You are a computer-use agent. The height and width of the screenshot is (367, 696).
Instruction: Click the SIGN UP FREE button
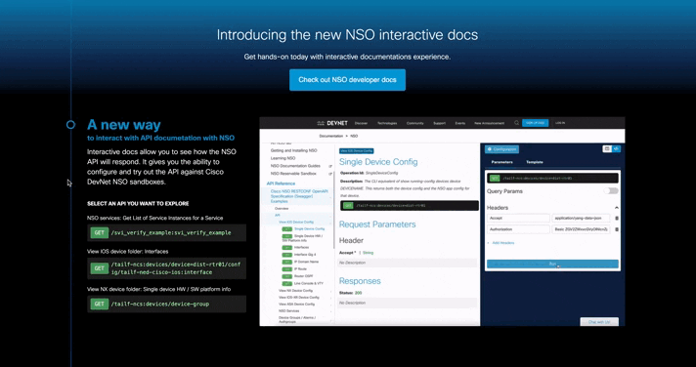536,123
